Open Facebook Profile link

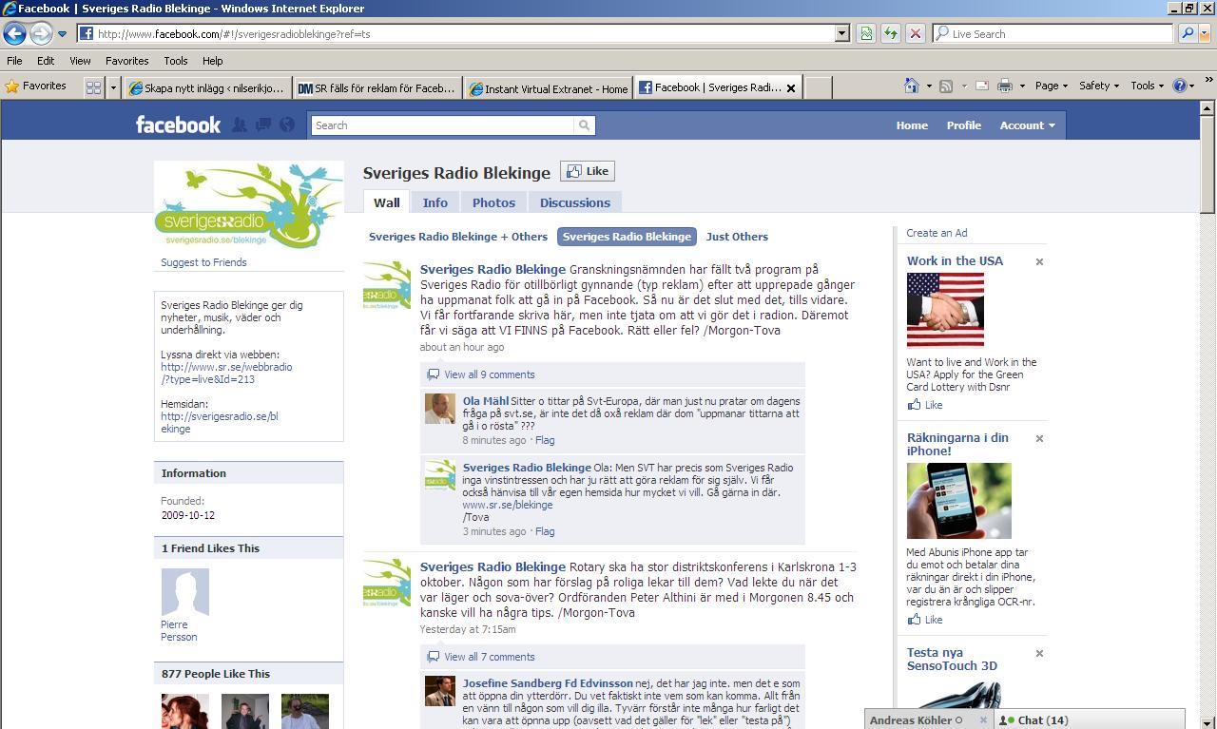click(x=963, y=125)
